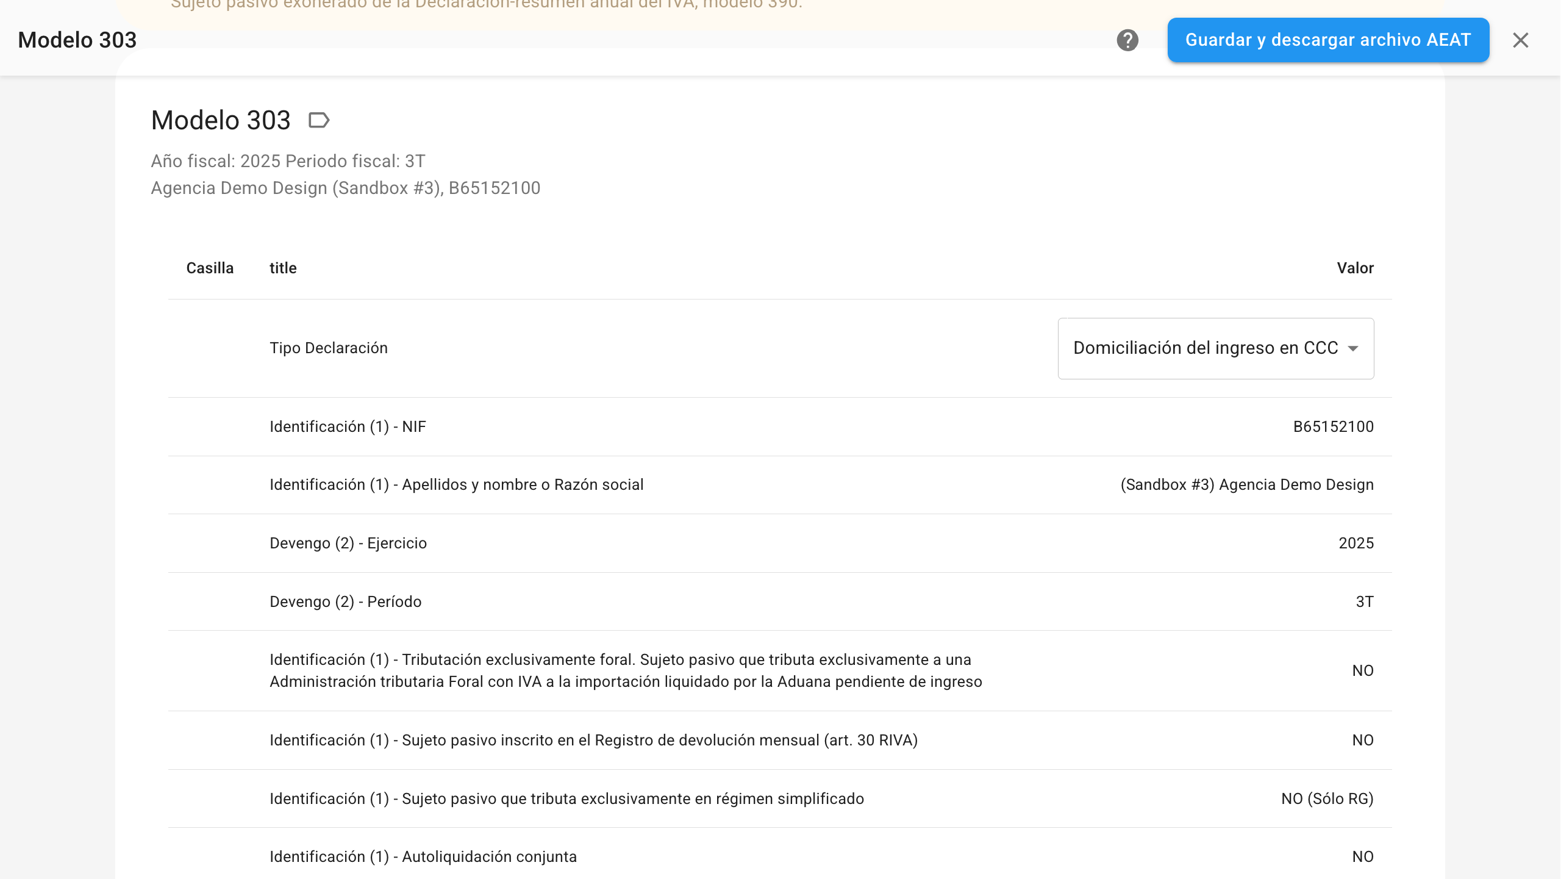Viewport: 1561px width, 879px height.
Task: Click the Valor column header
Action: tap(1355, 268)
